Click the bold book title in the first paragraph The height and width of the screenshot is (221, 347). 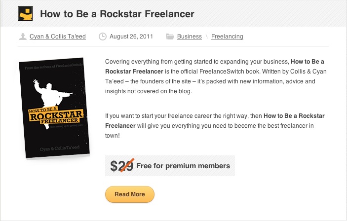pos(215,67)
